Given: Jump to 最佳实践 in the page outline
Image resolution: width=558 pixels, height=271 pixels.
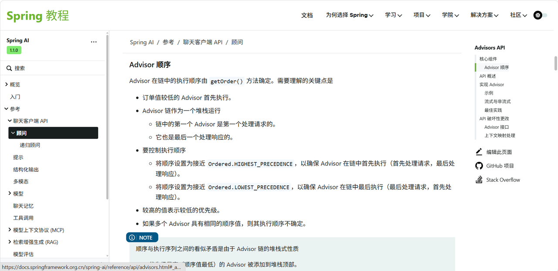Looking at the screenshot, I should 493,110.
